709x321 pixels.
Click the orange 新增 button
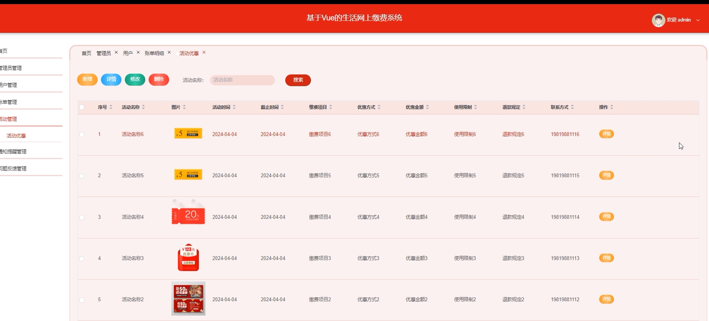(87, 79)
